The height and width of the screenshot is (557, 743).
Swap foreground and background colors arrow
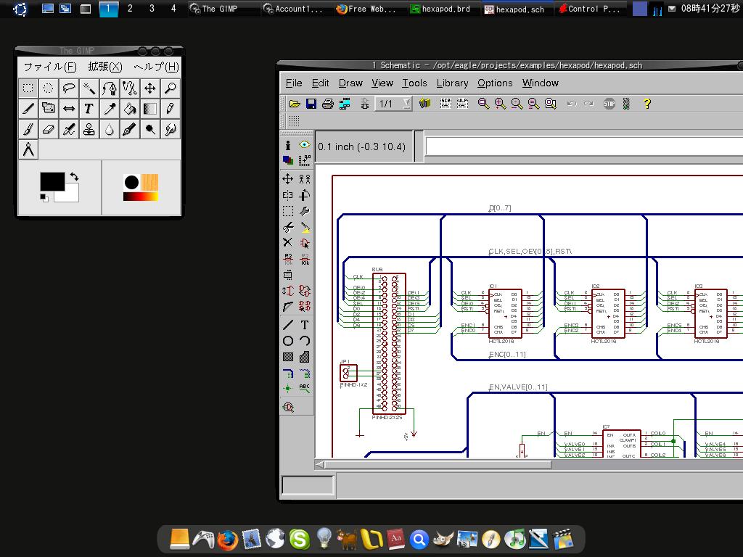pyautogui.click(x=74, y=176)
